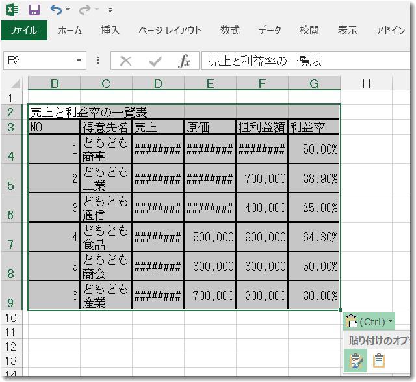Click the formula bar text field
416x382 pixels.
coord(305,61)
